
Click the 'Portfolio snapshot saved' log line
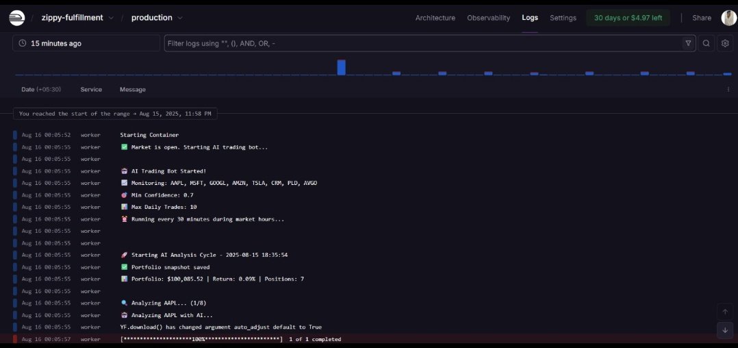click(x=369, y=267)
